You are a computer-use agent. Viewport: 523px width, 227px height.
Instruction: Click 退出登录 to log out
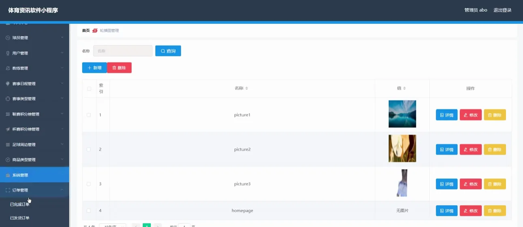502,10
